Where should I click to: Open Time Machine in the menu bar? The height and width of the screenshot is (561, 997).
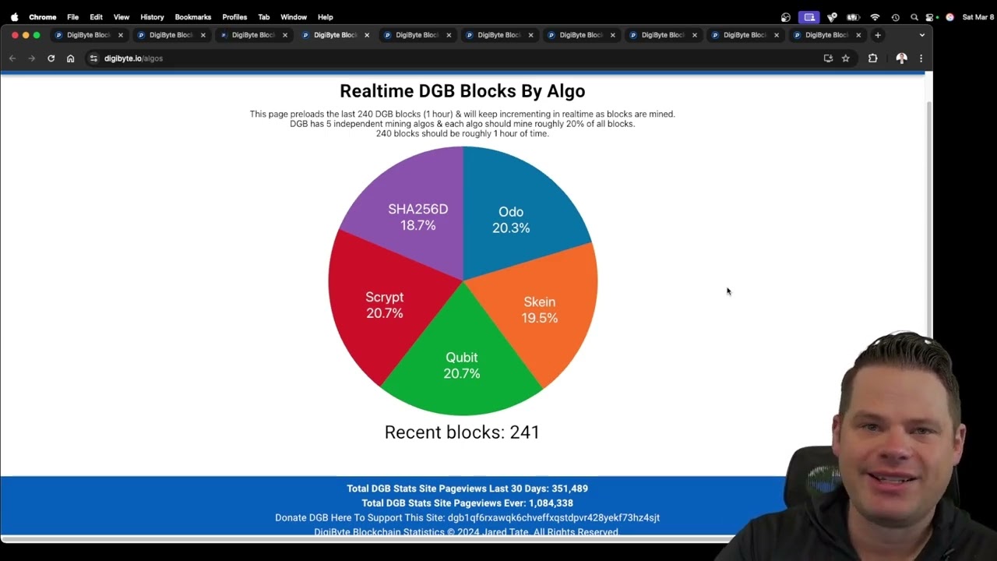click(896, 17)
